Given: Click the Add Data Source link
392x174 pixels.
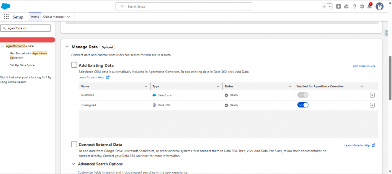Looking at the screenshot, I should click(x=364, y=66).
